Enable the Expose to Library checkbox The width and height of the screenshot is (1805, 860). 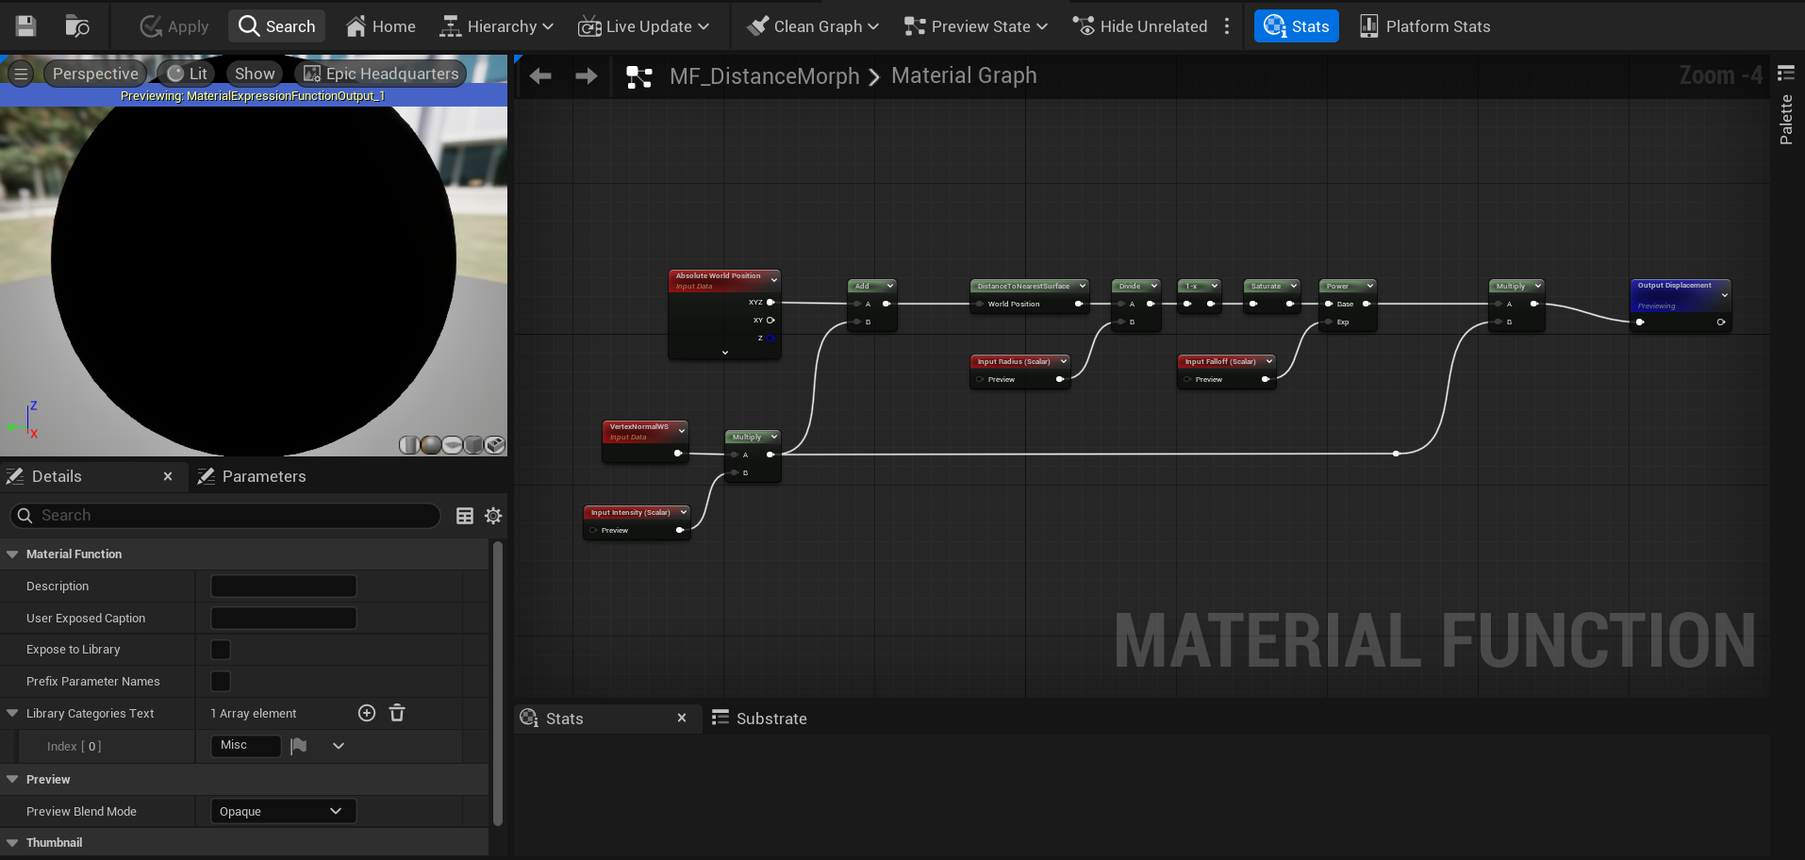pyautogui.click(x=220, y=649)
